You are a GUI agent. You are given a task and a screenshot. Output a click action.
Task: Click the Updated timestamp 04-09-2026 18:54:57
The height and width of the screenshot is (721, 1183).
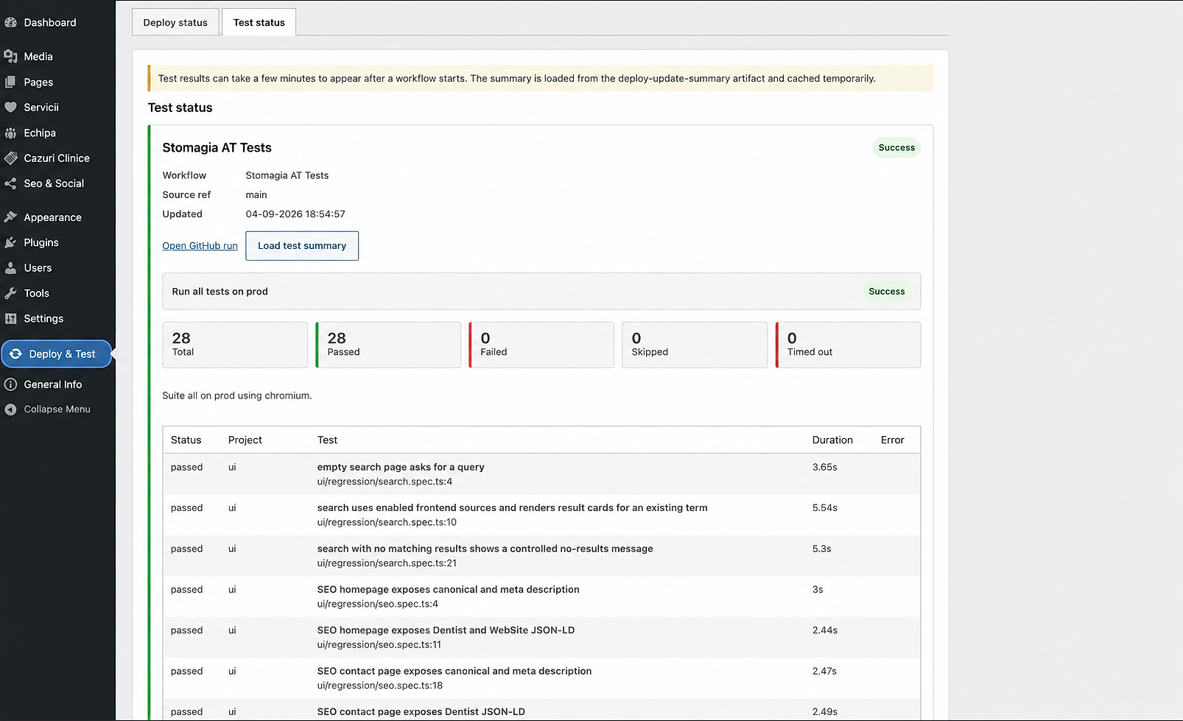coord(295,214)
